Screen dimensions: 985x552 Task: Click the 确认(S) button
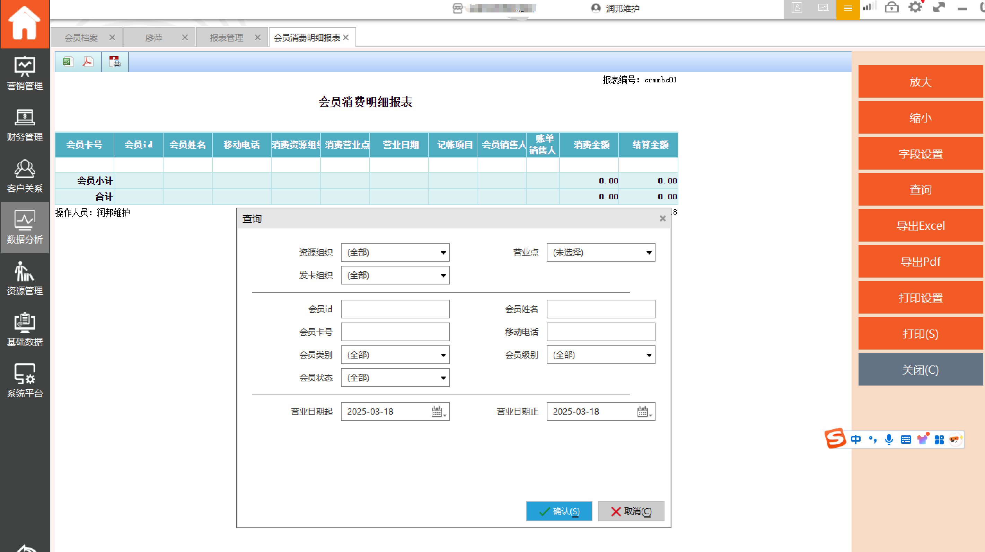coord(559,511)
